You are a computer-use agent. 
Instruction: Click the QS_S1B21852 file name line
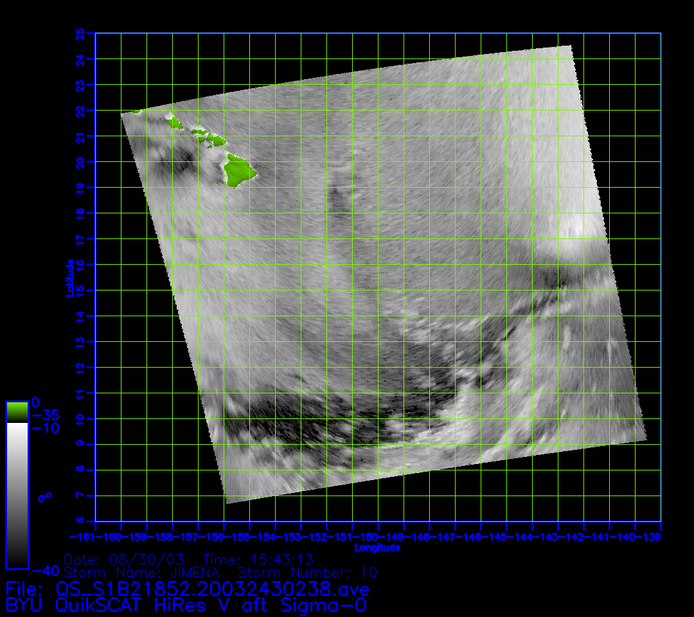[x=188, y=589]
